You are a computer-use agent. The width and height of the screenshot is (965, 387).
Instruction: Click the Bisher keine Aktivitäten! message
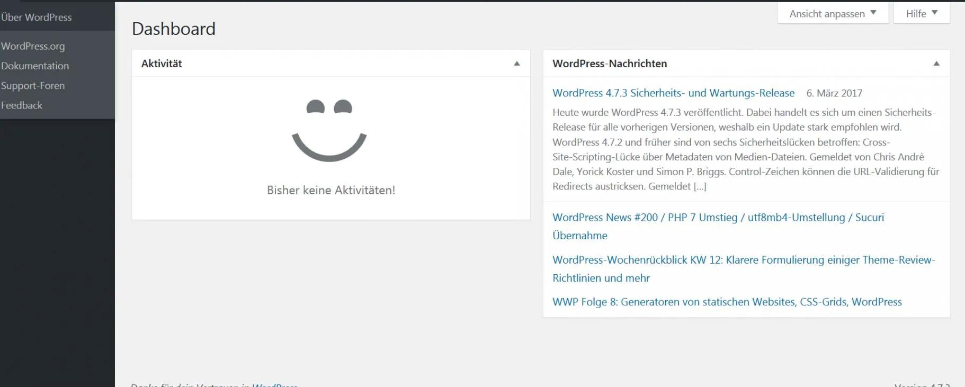coord(331,190)
